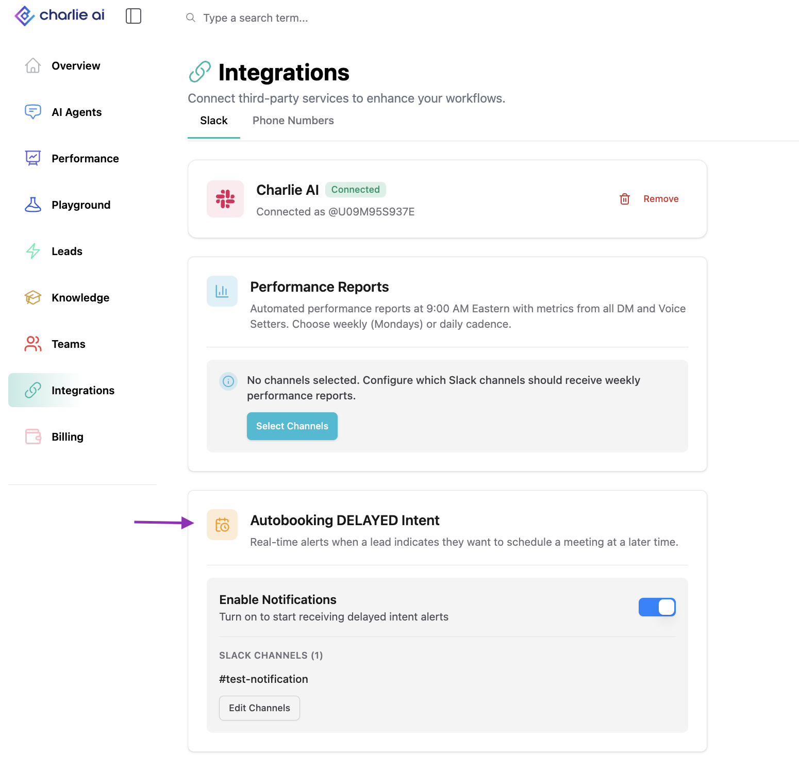Viewport: 799px width, 772px height.
Task: Click the Performance Reports bar chart icon
Action: pyautogui.click(x=222, y=291)
